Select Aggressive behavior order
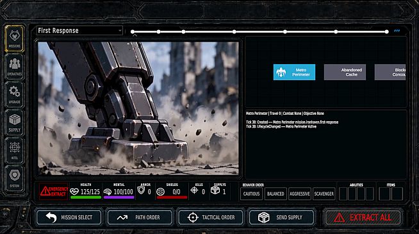419x234 pixels. point(300,194)
